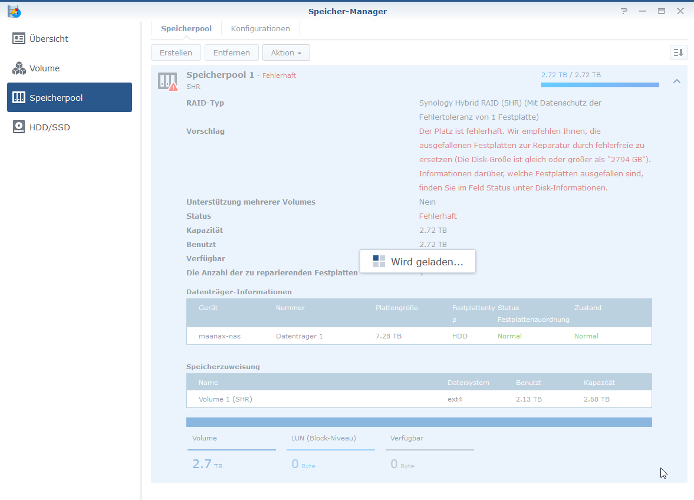Click the Storage Manager app icon

(x=14, y=12)
